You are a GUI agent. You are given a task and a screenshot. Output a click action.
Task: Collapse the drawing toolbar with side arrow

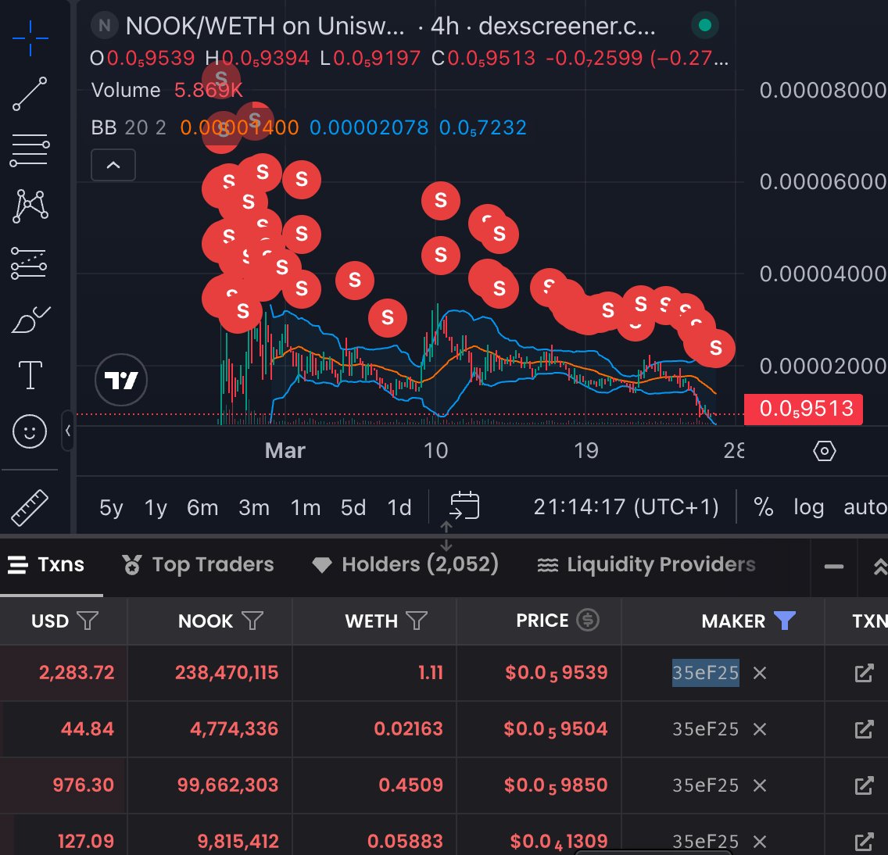click(67, 431)
